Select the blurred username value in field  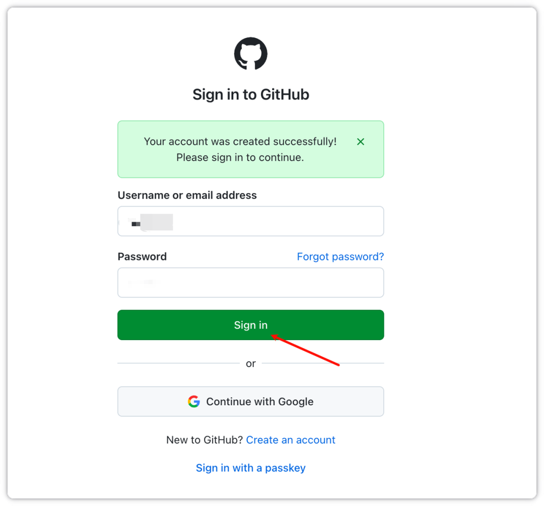152,222
